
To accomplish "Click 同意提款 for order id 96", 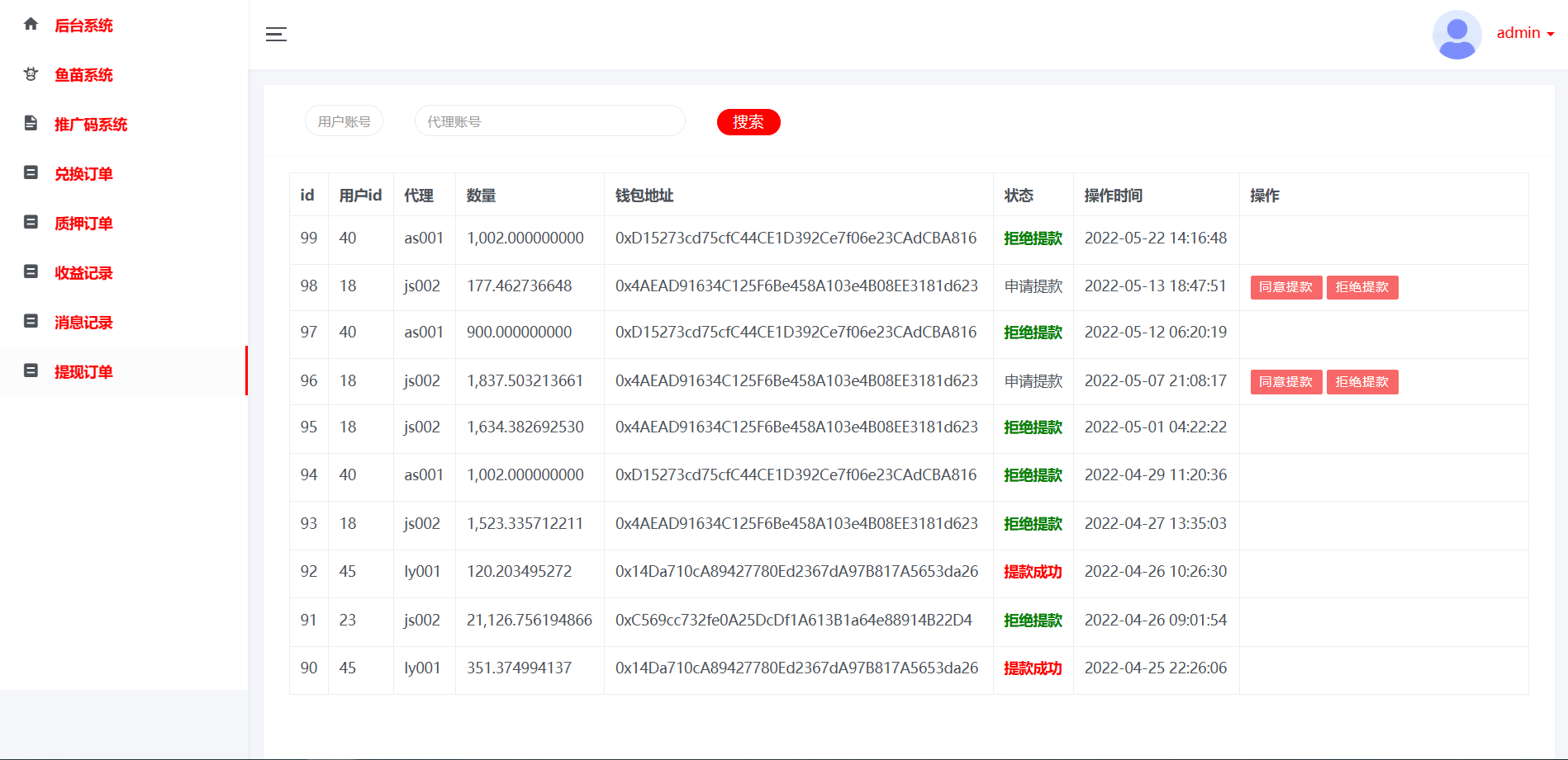I will click(x=1285, y=382).
